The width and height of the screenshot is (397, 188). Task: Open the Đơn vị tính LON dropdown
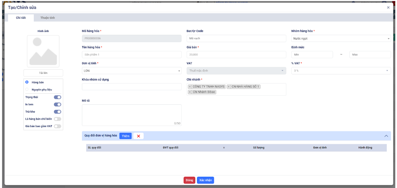click(131, 71)
